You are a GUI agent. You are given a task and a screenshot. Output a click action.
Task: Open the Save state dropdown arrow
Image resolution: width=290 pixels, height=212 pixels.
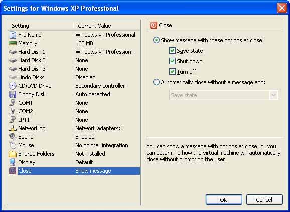(x=273, y=95)
